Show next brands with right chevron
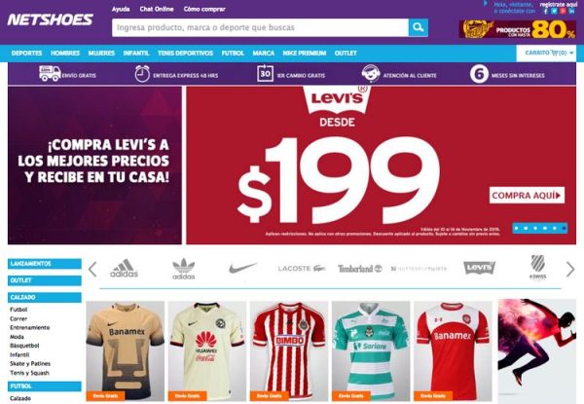Screen dimensions: 584x404 tap(570, 270)
